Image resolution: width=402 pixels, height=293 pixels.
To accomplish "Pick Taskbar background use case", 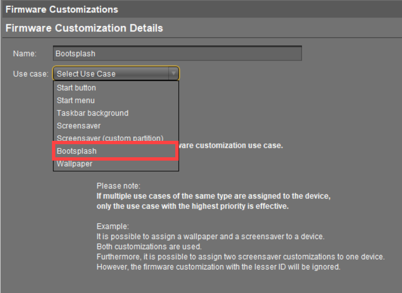I will click(92, 113).
